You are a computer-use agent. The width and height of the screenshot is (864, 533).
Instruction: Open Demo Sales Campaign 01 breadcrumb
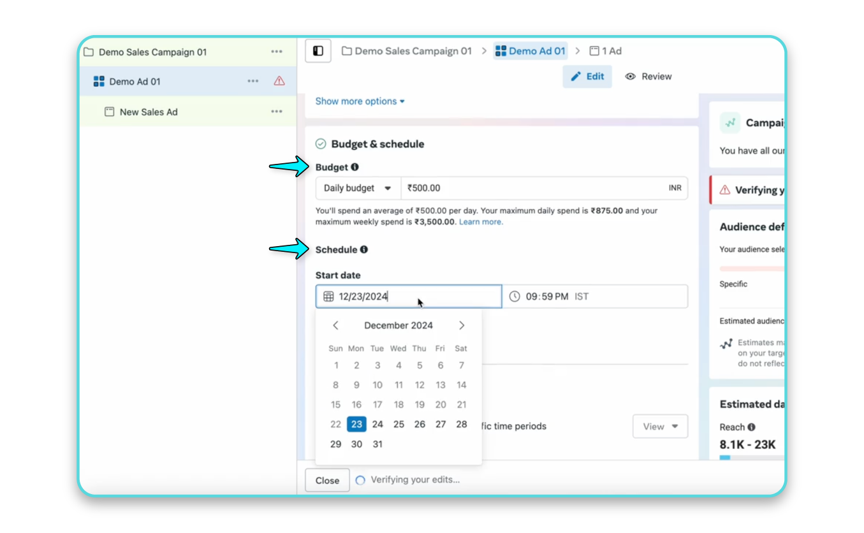[x=407, y=51]
